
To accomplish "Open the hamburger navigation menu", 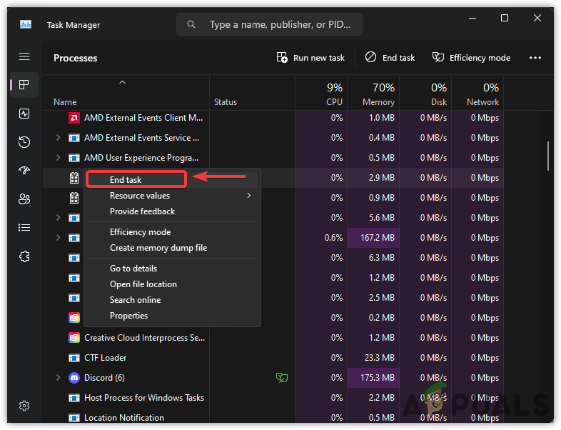I will [x=24, y=56].
